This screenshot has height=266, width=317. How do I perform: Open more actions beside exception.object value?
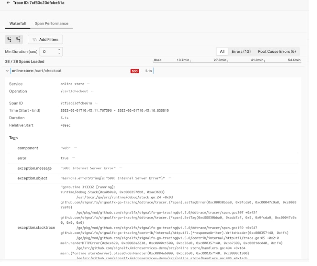pyautogui.click(x=170, y=177)
